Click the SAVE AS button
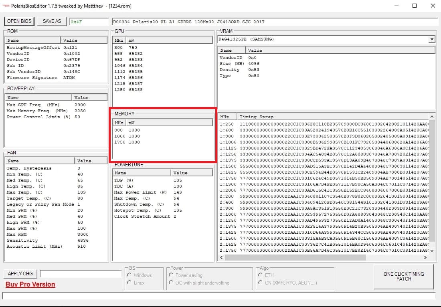 52,21
